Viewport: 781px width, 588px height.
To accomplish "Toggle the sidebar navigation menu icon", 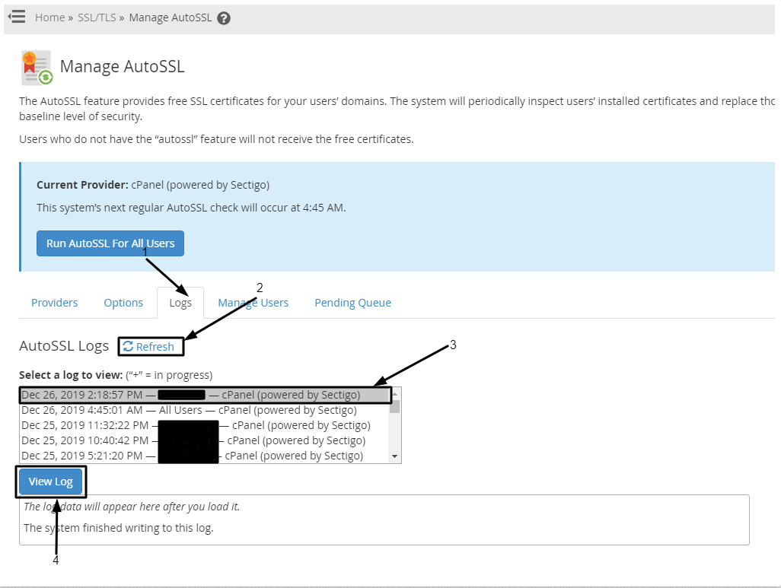I will tap(17, 16).
